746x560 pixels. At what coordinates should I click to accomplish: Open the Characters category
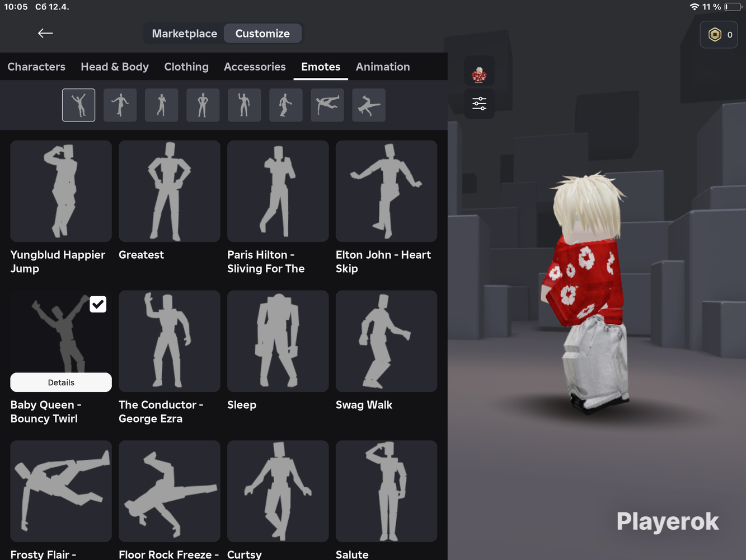click(36, 67)
